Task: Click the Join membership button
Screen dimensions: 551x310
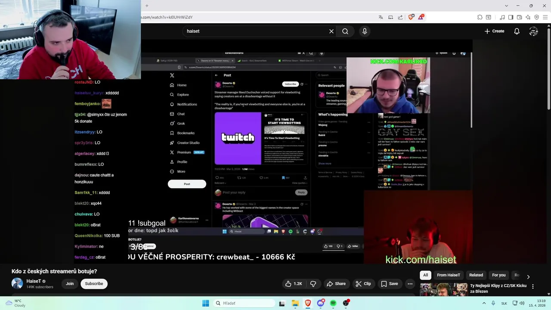Action: [x=70, y=284]
